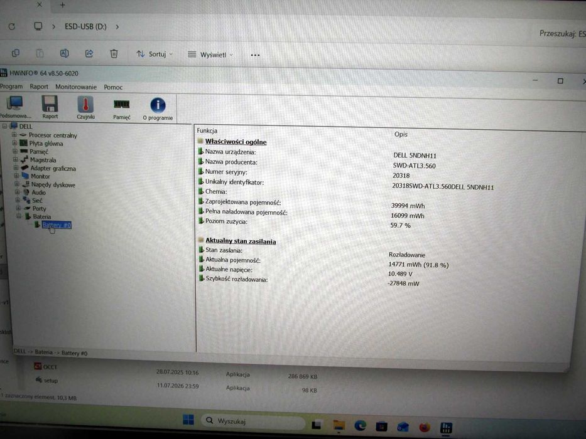This screenshot has height=439, width=586.
Task: Open Sortuj dropdown in File Explorer
Action: point(155,54)
